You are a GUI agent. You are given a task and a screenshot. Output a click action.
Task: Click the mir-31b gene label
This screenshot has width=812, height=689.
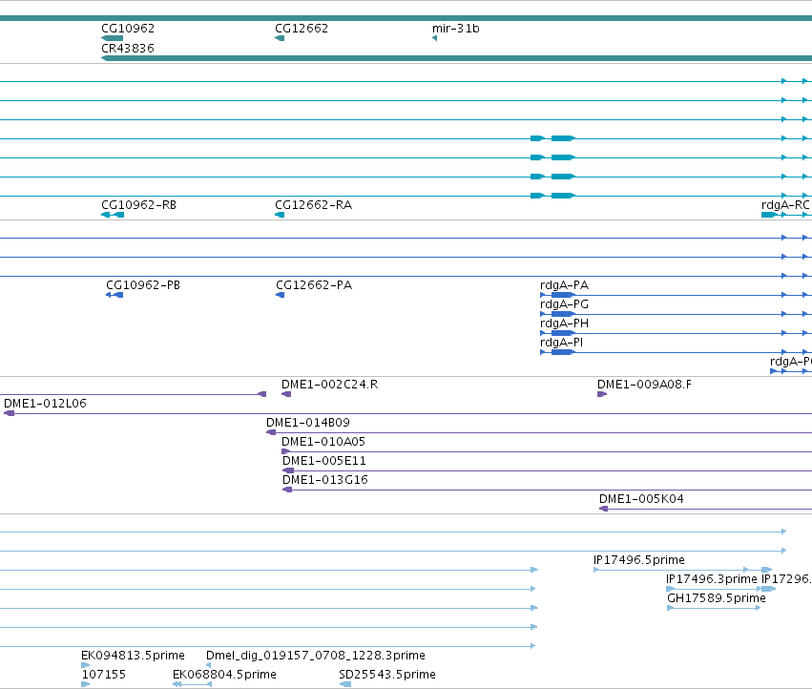tap(456, 29)
